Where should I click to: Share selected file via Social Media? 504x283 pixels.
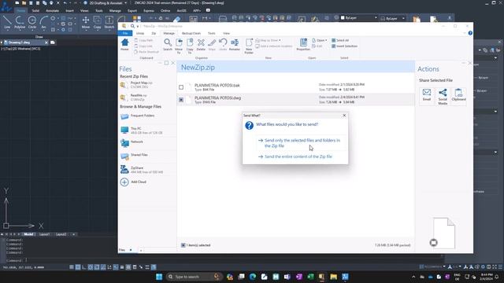(443, 97)
